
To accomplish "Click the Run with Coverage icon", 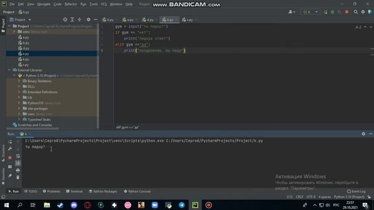I will 340,12.
